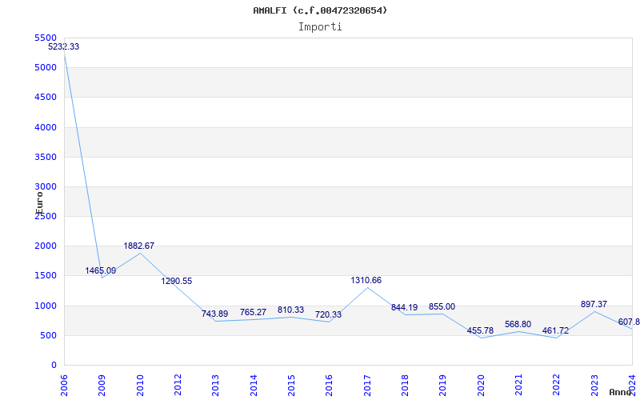The width and height of the screenshot is (640, 400).
Task: Select the 1882.67 peak value label
Action: coord(139,246)
